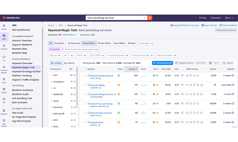Screen dimensions: 238x142
Task: Switch groups to By volume
Action: [69, 63]
